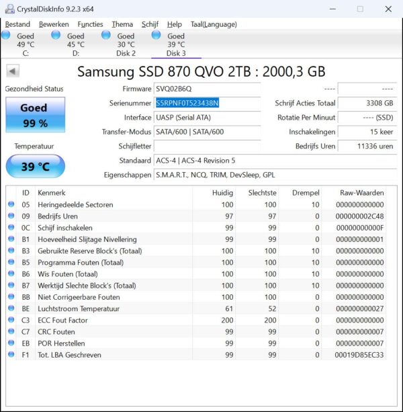Click the disk title Samsung SSD 870 QVO
The height and width of the screenshot is (412, 403).
coord(201,71)
